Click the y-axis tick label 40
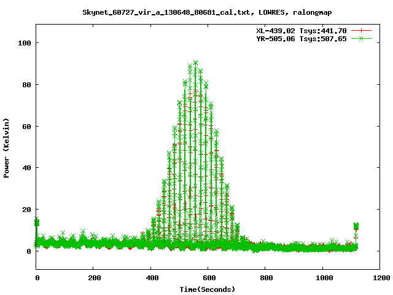 pos(26,168)
